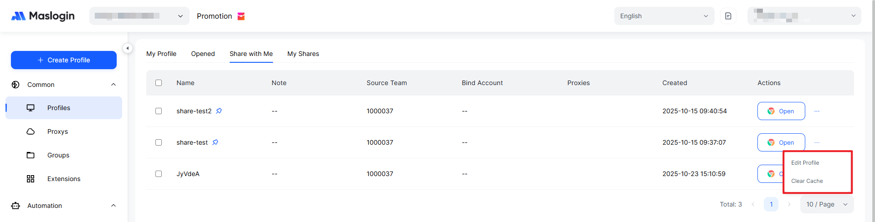Screen dimensions: 875x222
Task: Select the Share with Me tab
Action: (251, 54)
